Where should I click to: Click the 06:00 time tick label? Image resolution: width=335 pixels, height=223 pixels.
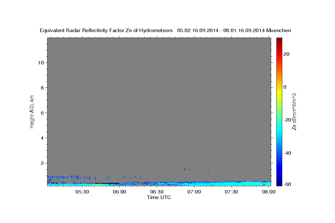click(120, 192)
